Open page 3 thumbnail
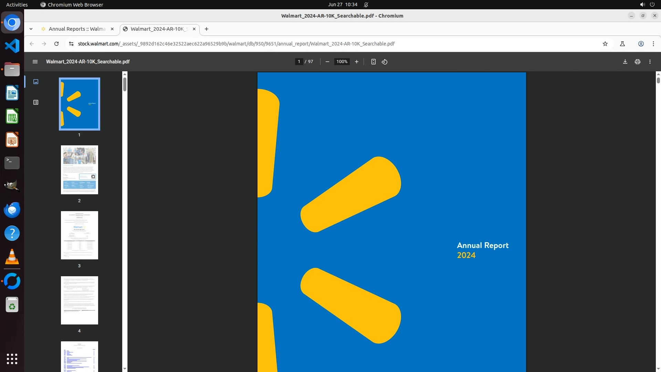The image size is (661, 372). pos(79,235)
